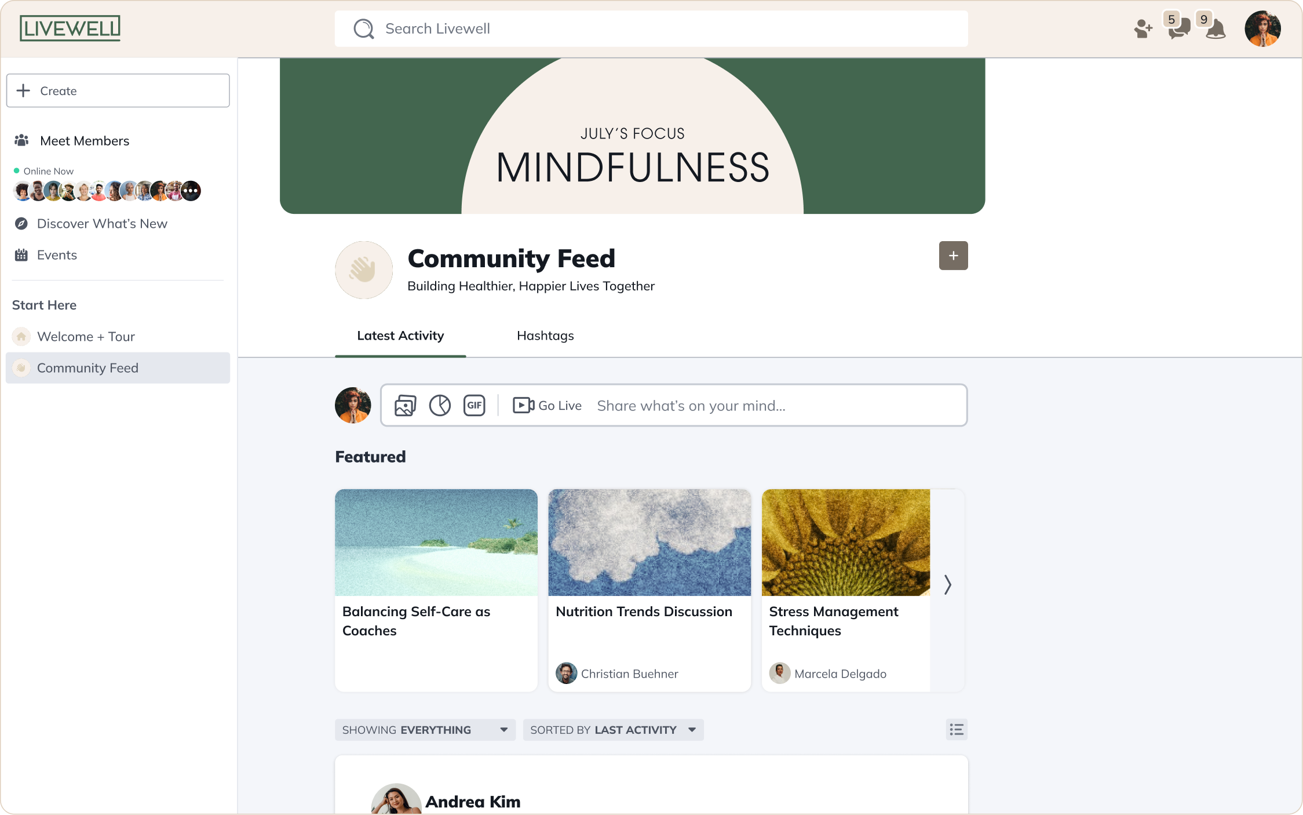Click the Create button in sidebar
The height and width of the screenshot is (815, 1303).
tap(118, 90)
